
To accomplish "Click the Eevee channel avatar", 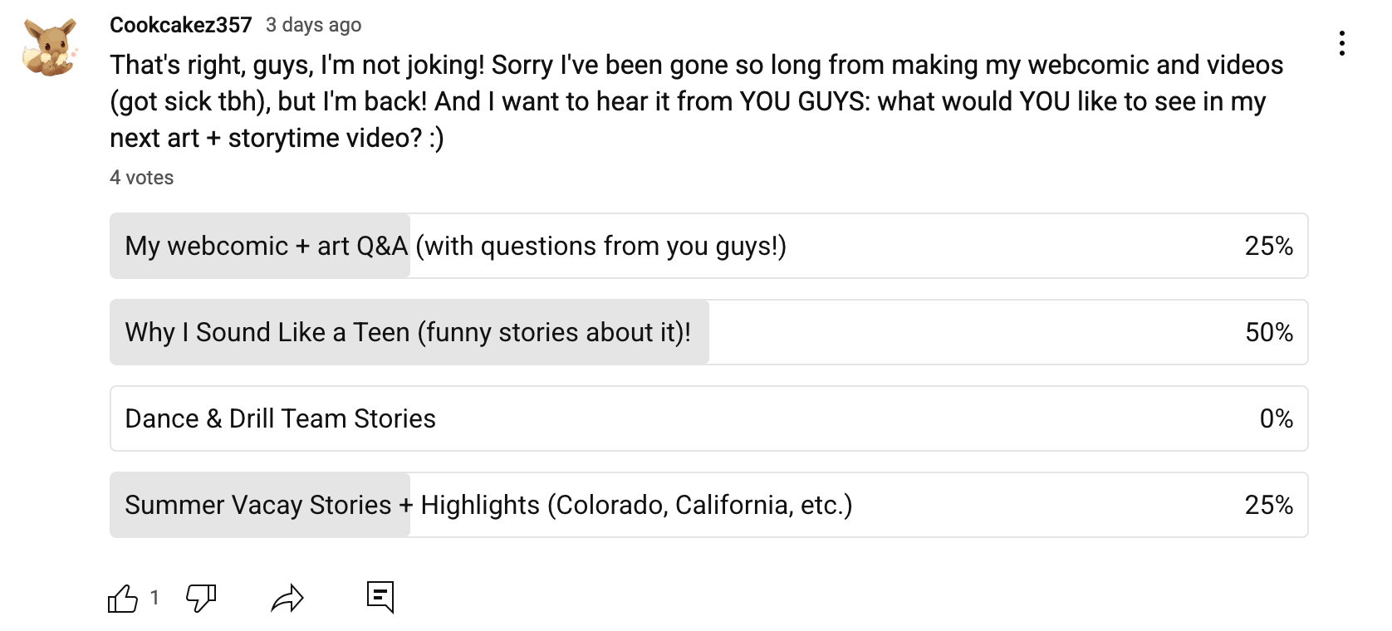I will 50,48.
